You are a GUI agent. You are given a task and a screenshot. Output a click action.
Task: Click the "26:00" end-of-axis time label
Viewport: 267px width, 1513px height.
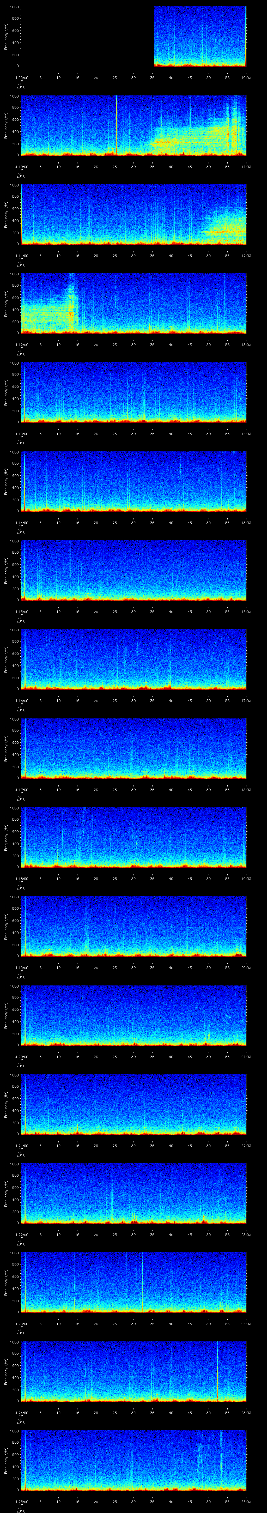pyautogui.click(x=246, y=1501)
